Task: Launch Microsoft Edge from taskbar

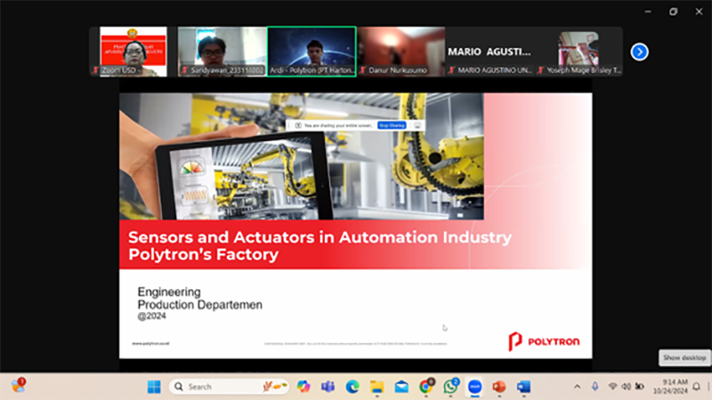Action: pos(352,387)
